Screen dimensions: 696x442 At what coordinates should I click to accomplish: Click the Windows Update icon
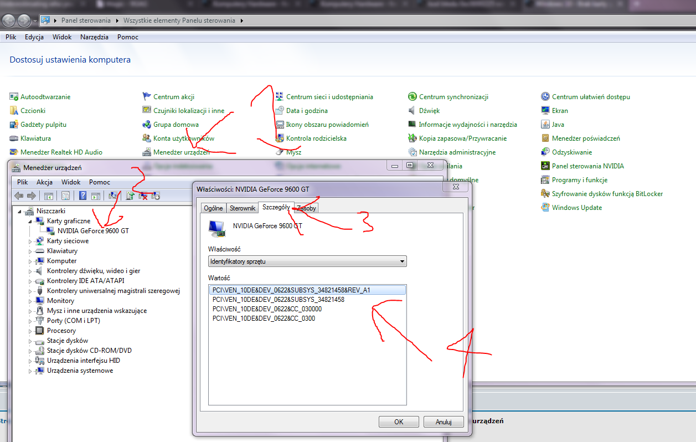pos(545,208)
